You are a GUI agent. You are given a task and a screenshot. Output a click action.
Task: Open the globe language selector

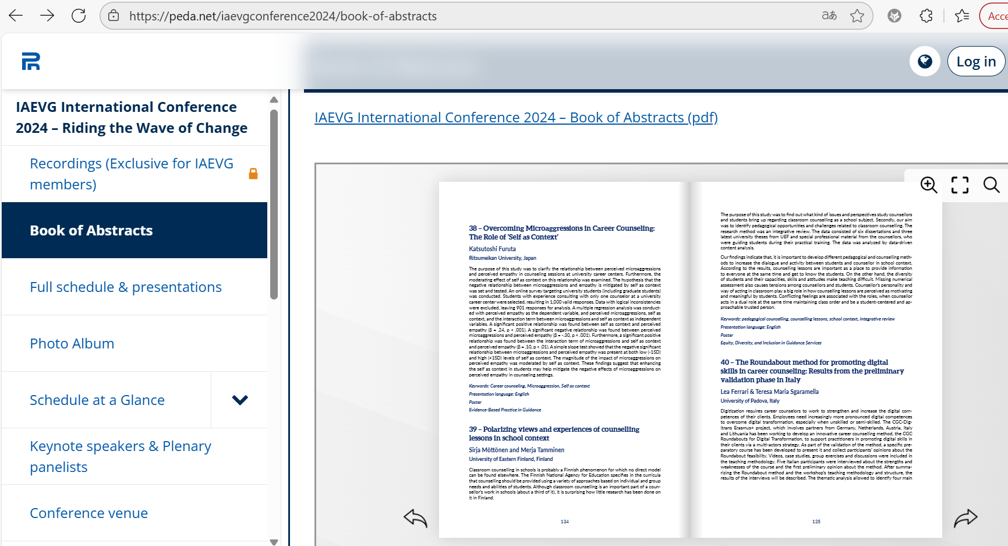925,61
